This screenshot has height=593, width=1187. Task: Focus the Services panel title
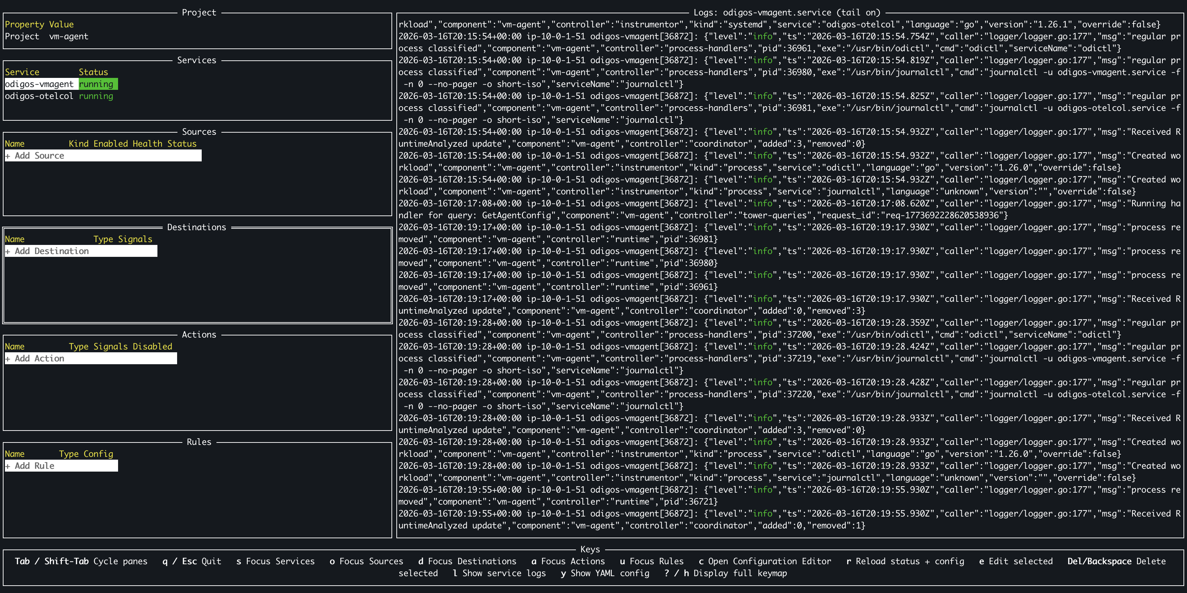pyautogui.click(x=196, y=60)
